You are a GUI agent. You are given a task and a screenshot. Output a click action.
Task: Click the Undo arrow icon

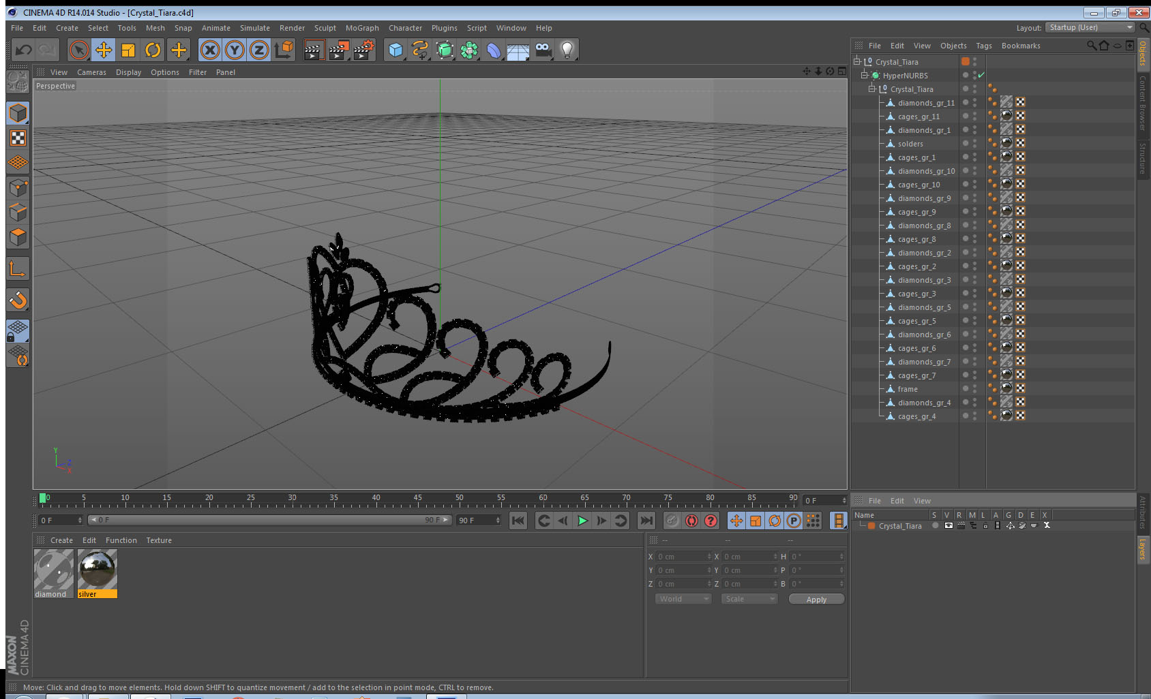tap(24, 50)
